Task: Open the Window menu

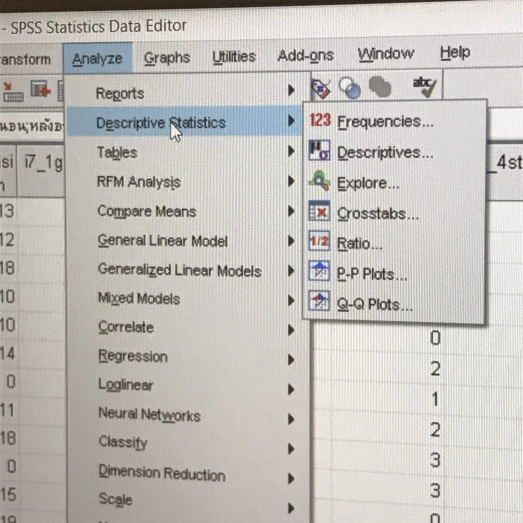Action: (x=386, y=54)
